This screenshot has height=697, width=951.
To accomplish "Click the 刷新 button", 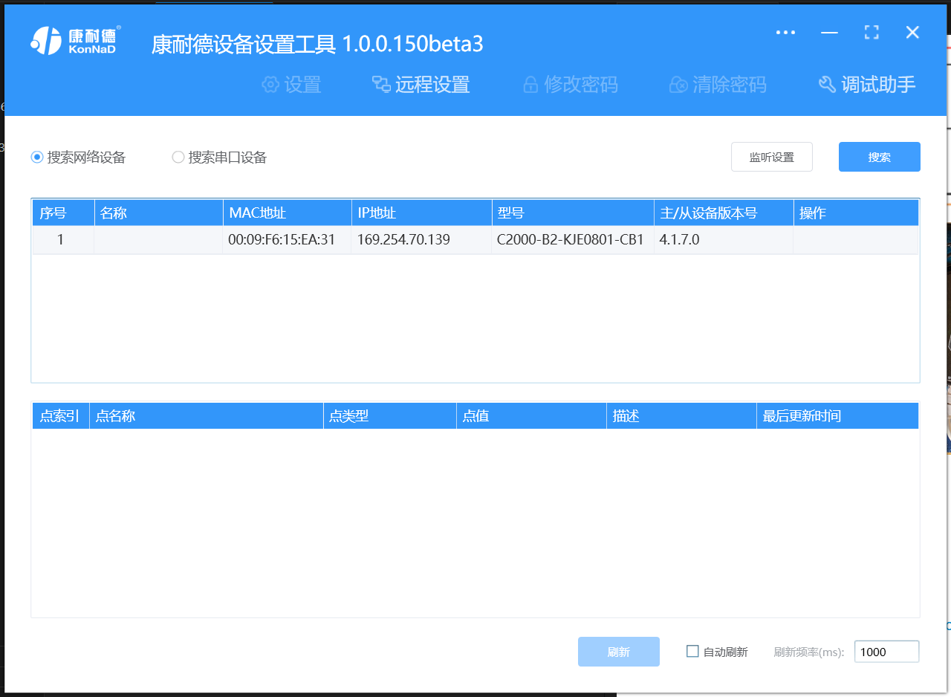I will [618, 652].
